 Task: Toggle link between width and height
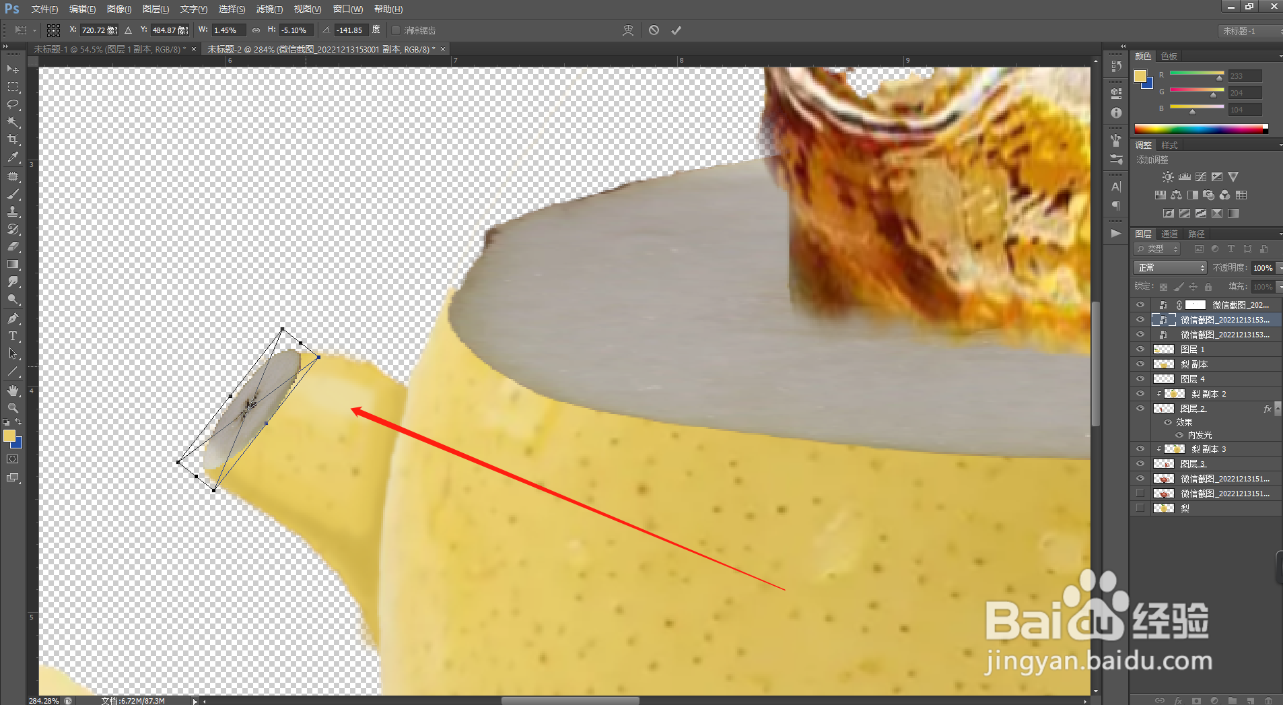click(x=256, y=30)
